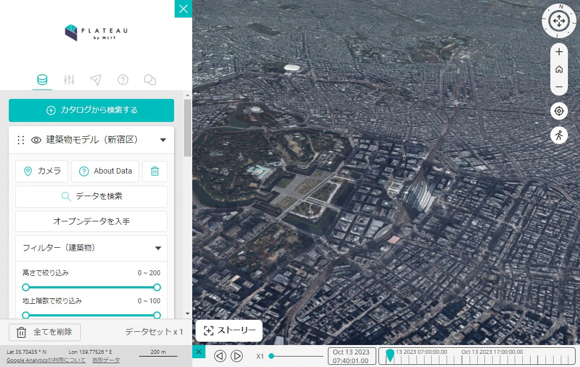Click the playback speed slider handle
This screenshot has height=367, width=580.
click(271, 356)
